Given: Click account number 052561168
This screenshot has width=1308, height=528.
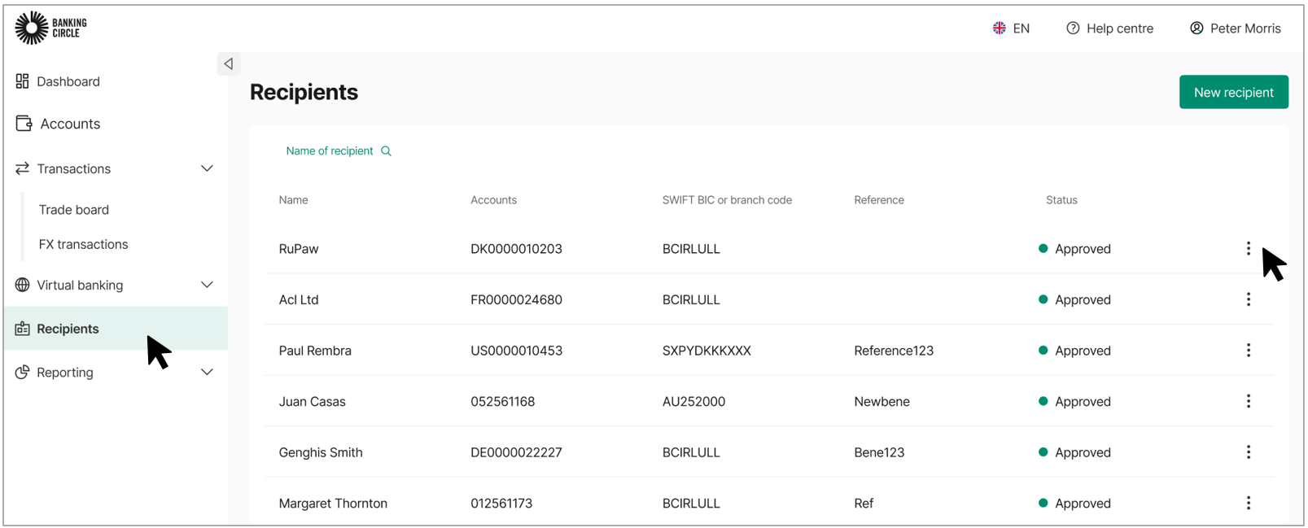Looking at the screenshot, I should tap(502, 402).
